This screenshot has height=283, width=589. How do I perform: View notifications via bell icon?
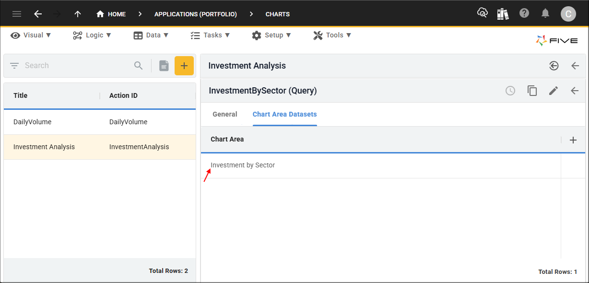coord(545,13)
